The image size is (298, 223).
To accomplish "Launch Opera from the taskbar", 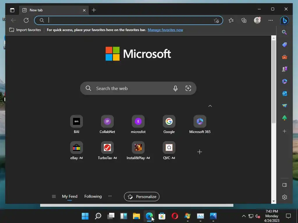I will (x=175, y=216).
